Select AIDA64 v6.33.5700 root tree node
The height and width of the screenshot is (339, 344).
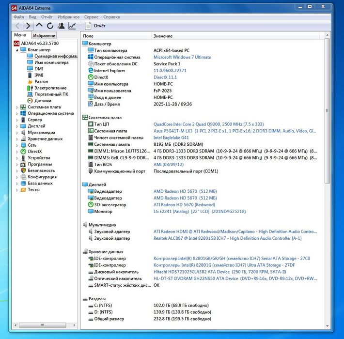point(40,44)
